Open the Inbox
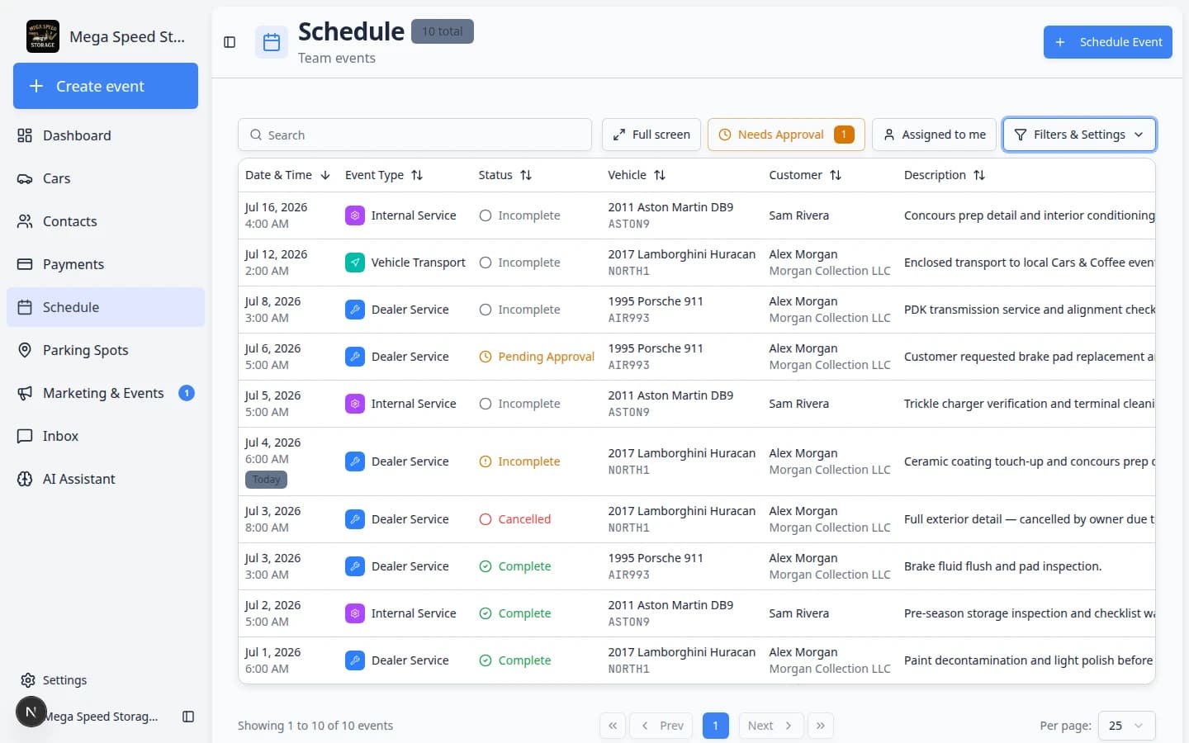 [x=106, y=436]
